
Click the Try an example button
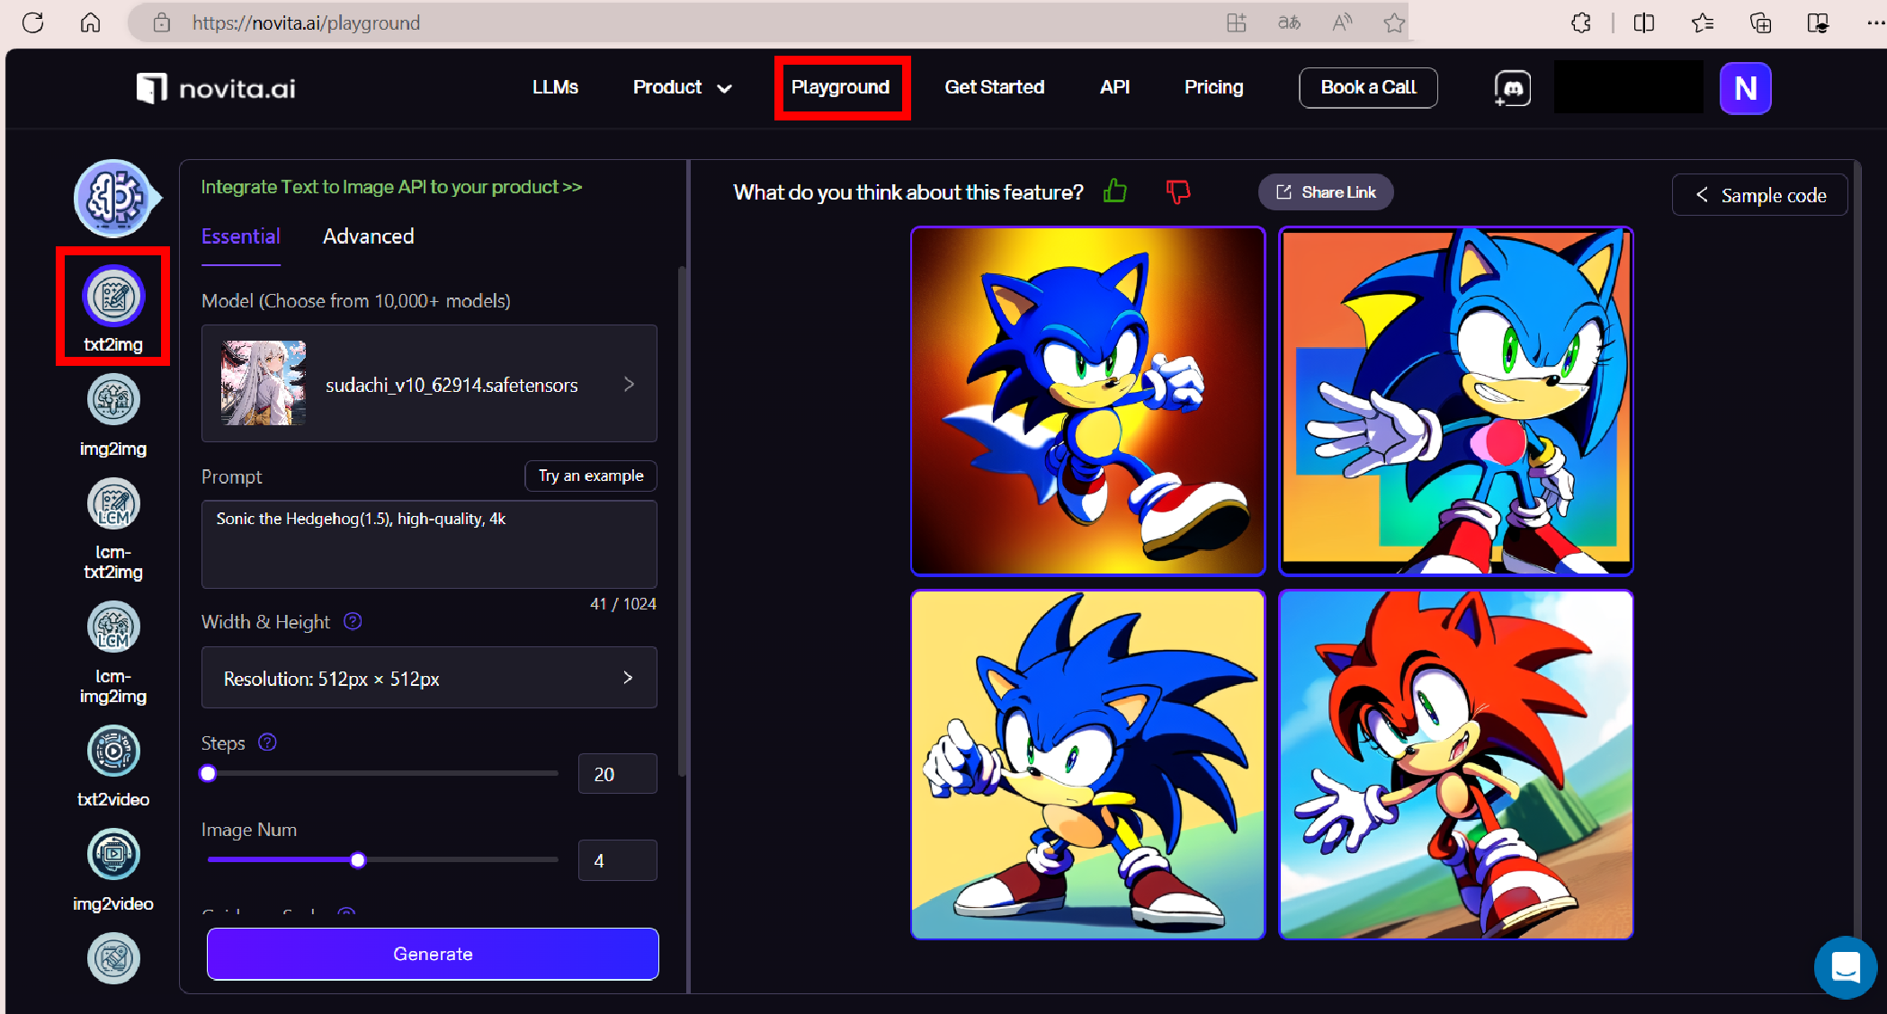591,476
